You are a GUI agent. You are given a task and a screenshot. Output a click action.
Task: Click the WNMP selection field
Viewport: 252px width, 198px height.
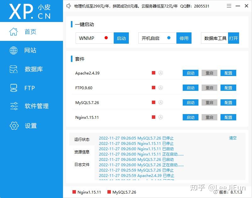pos(95,38)
